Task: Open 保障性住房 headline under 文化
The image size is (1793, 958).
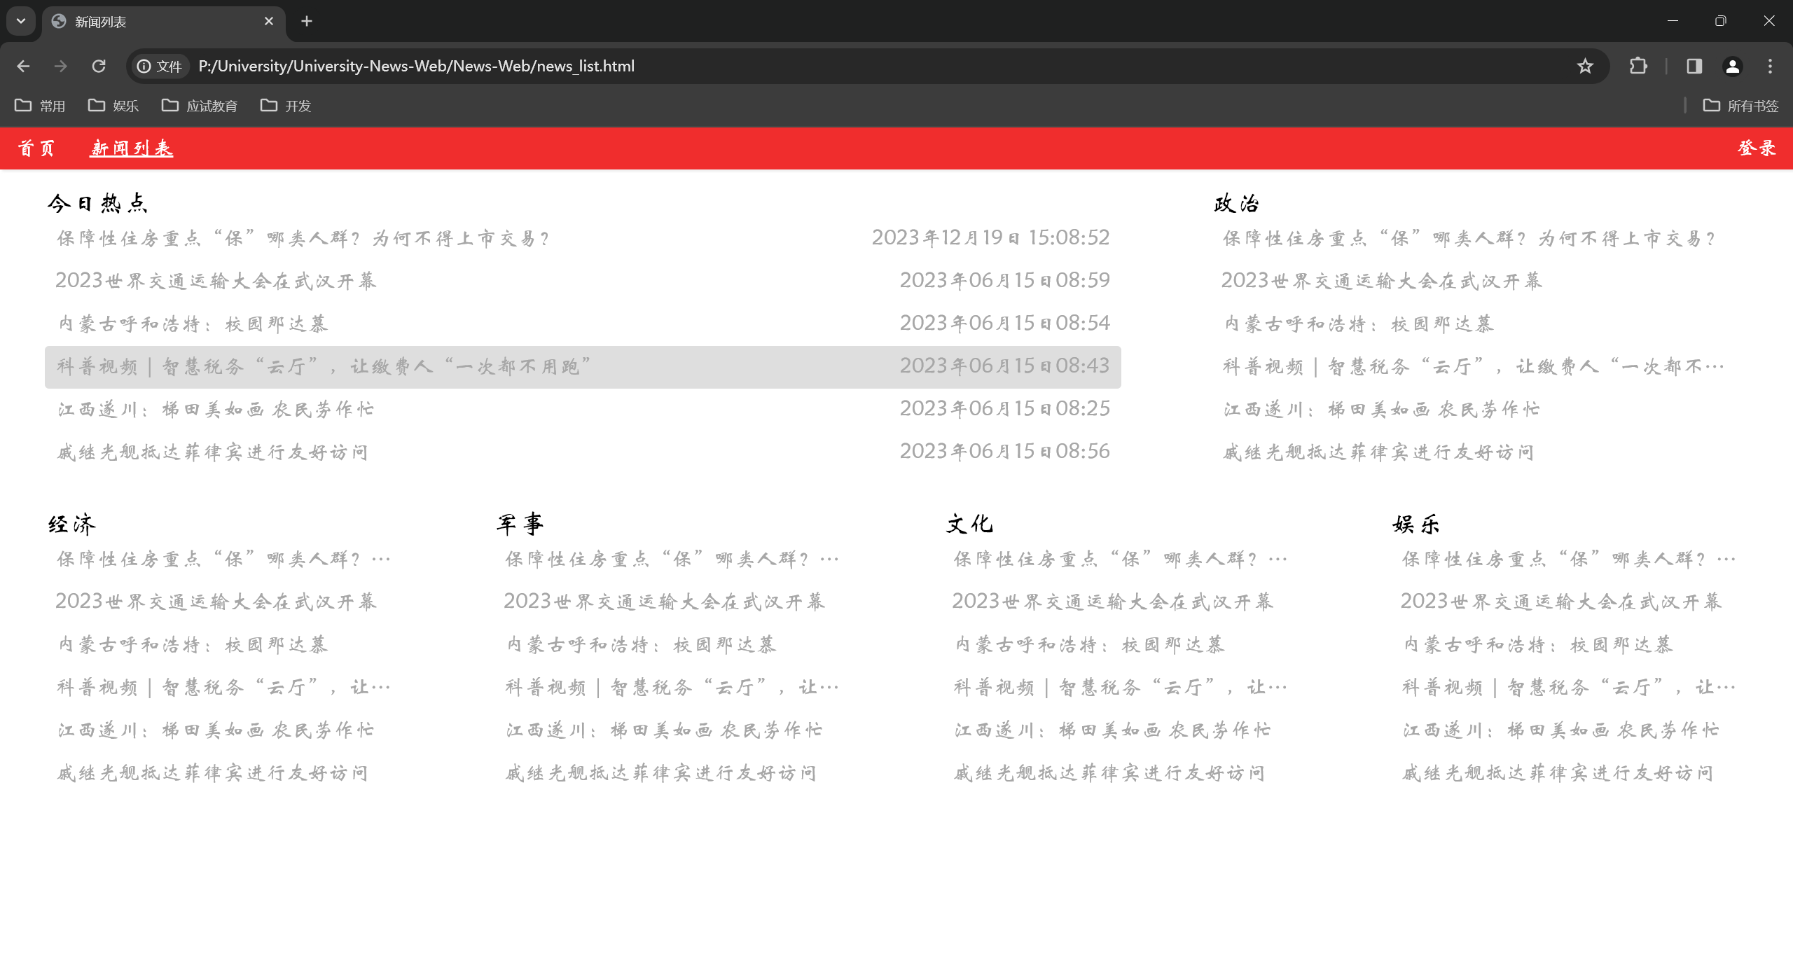Action: (x=1120, y=559)
